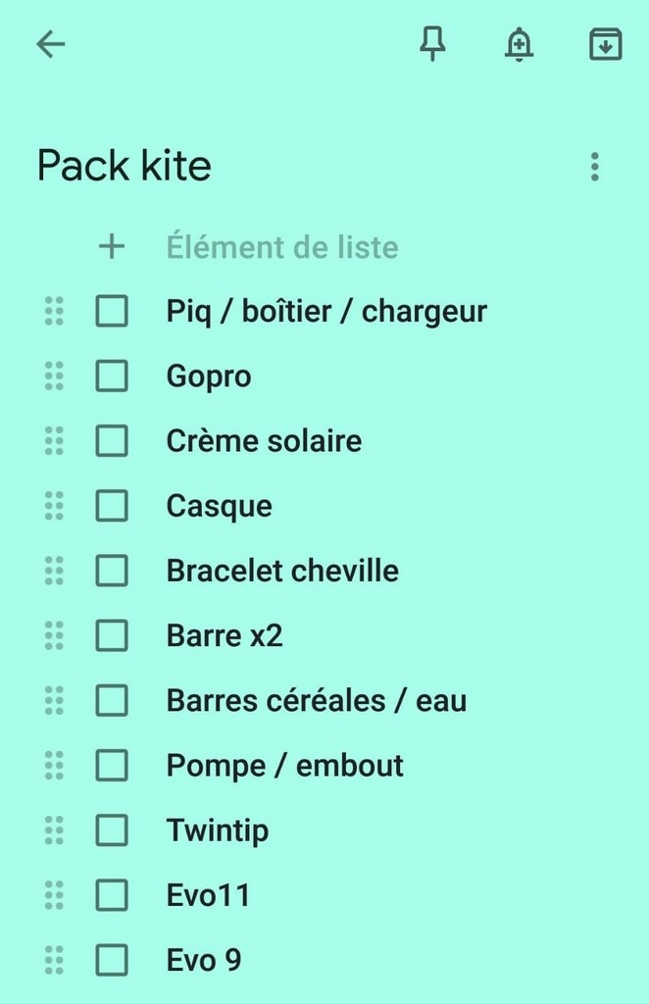Edit the Barres céréales / eau item text
This screenshot has height=1004, width=649.
point(316,701)
